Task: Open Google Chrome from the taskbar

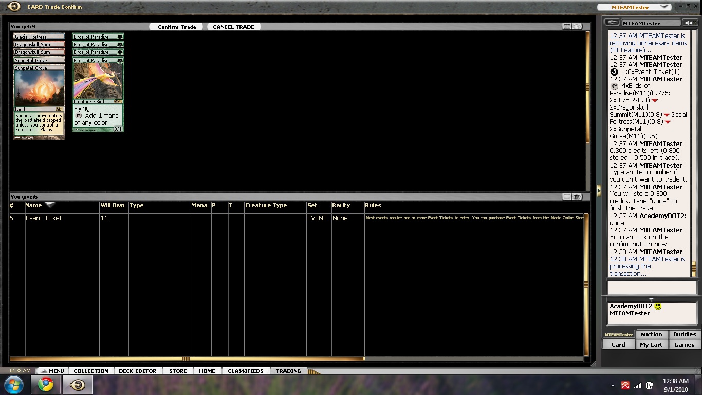Action: point(45,385)
